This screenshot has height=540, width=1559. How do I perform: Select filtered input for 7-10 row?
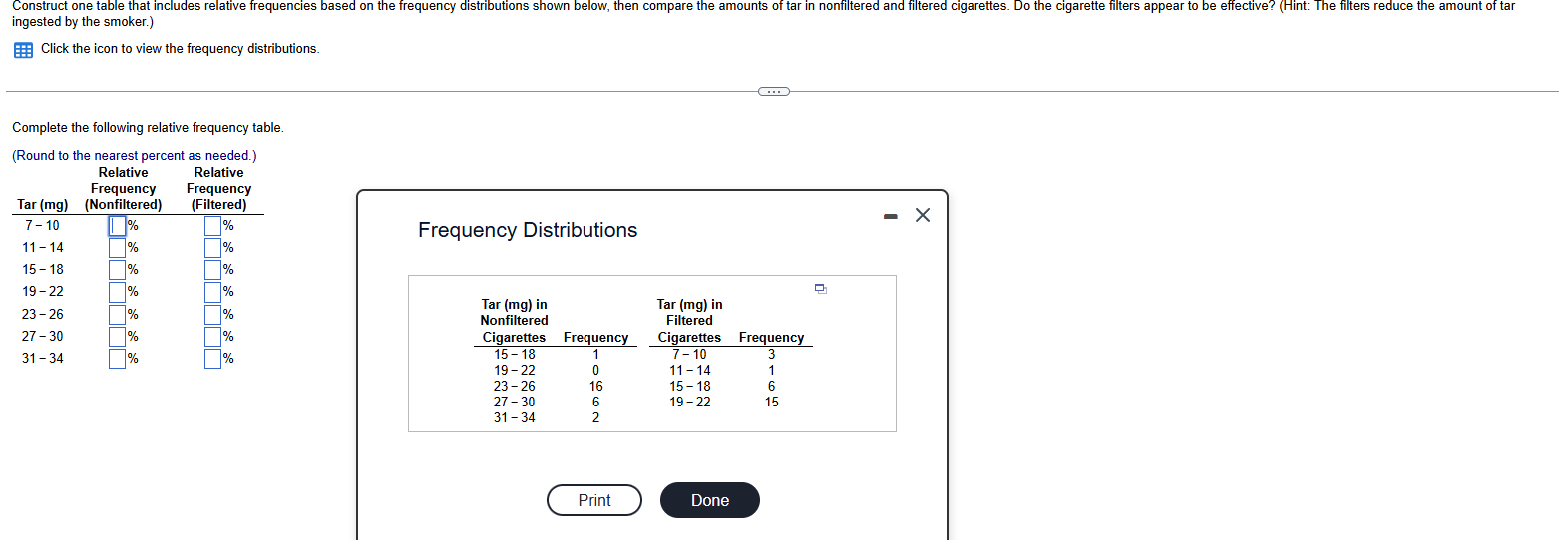click(x=213, y=226)
